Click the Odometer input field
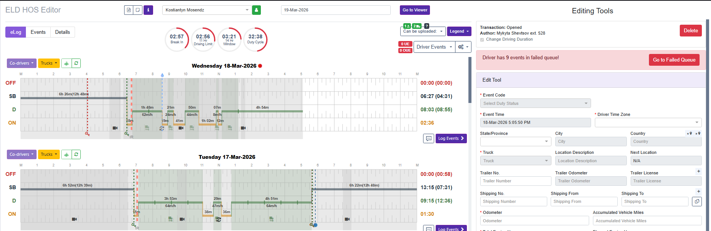The height and width of the screenshot is (231, 711). pyautogui.click(x=534, y=221)
